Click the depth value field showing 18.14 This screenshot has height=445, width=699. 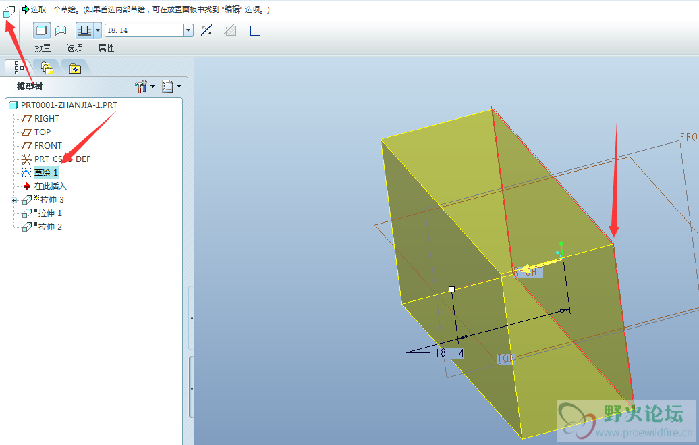(x=144, y=30)
